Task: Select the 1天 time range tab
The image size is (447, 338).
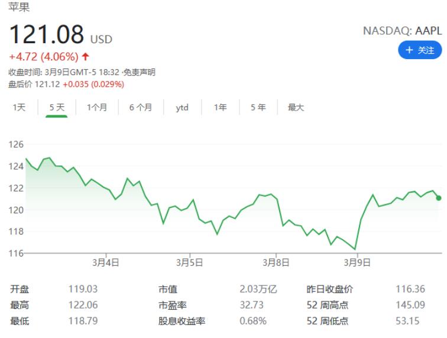Action: (x=19, y=108)
